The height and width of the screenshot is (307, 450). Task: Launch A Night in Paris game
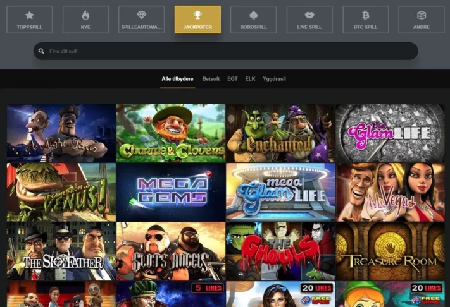pos(61,133)
